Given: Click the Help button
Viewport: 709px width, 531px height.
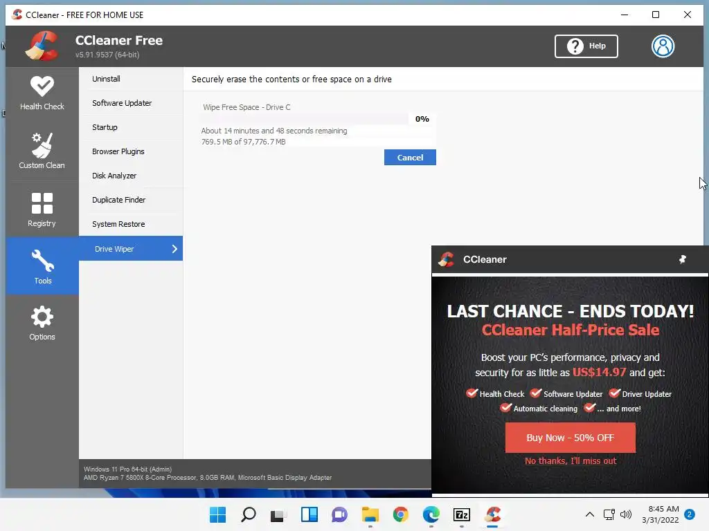Looking at the screenshot, I should [x=586, y=46].
